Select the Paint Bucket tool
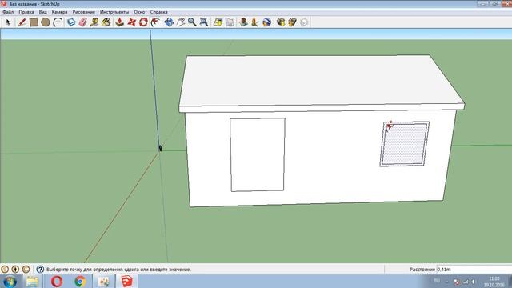This screenshot has width=512, height=288. (x=106, y=22)
